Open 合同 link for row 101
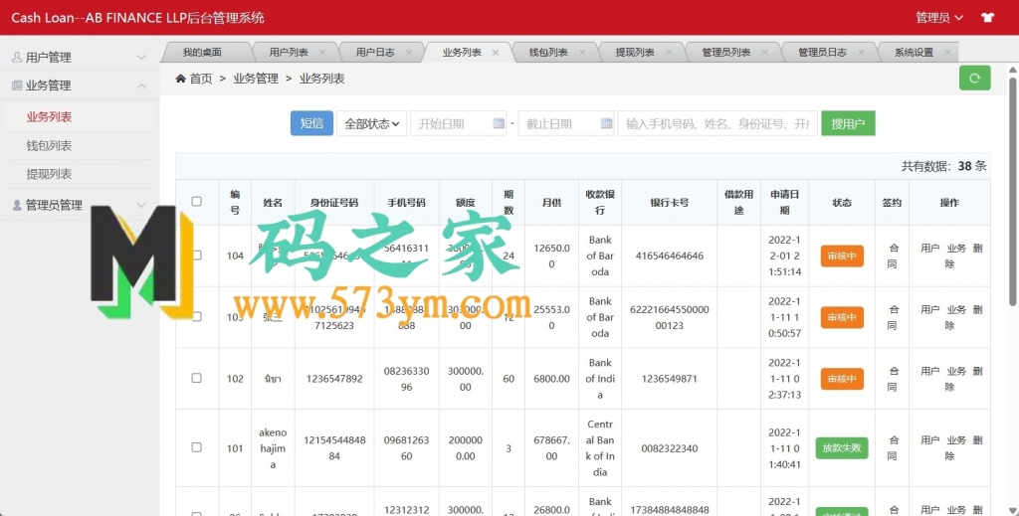 [893, 447]
